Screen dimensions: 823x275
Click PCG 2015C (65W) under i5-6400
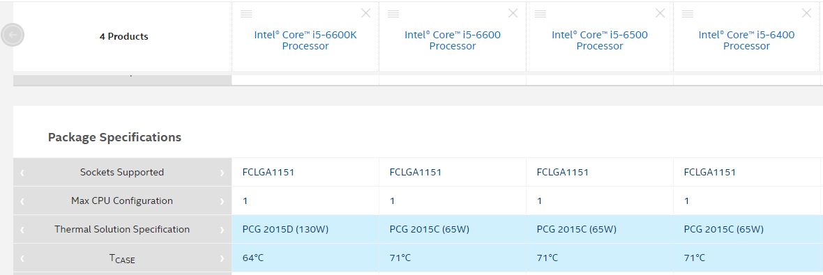point(724,230)
